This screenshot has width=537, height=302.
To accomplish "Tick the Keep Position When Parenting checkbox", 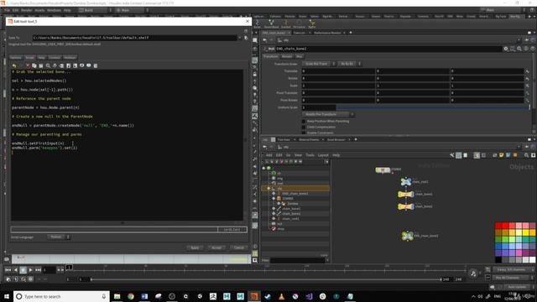I will 304,121.
